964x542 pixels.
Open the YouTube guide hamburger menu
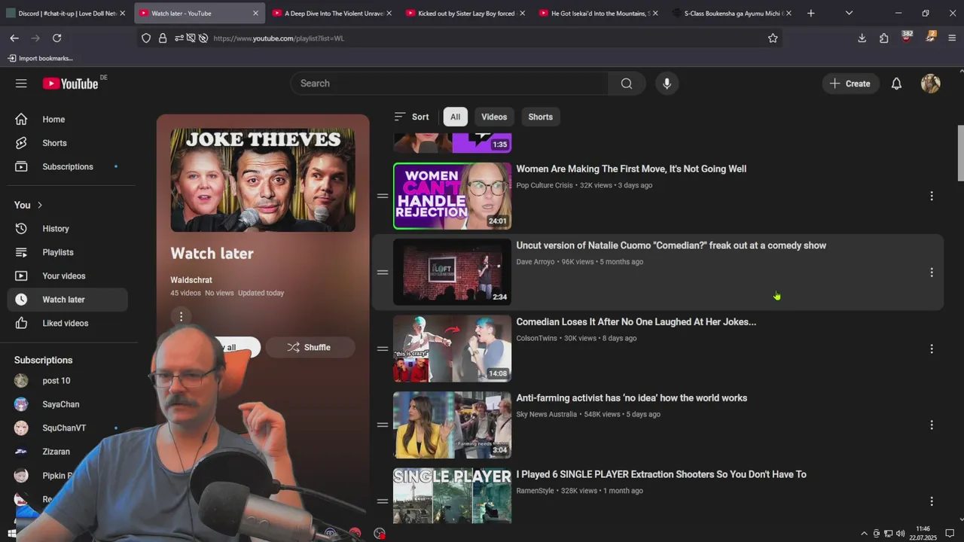(x=21, y=84)
